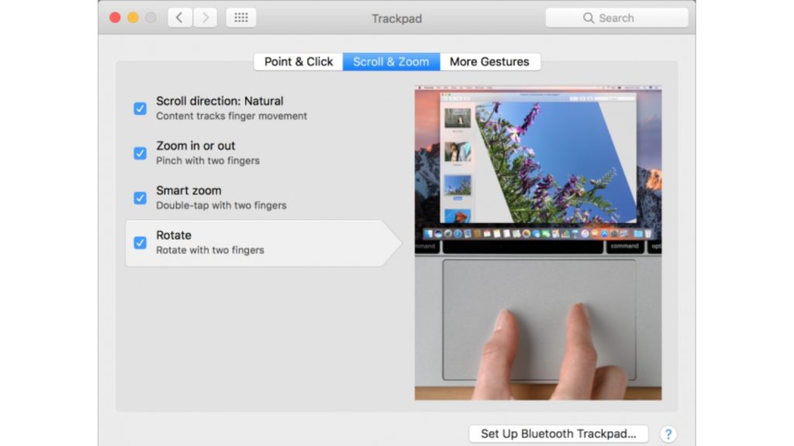Click a dock icon inside the gesture preview video
Image resolution: width=794 pixels, height=446 pixels.
(x=527, y=233)
